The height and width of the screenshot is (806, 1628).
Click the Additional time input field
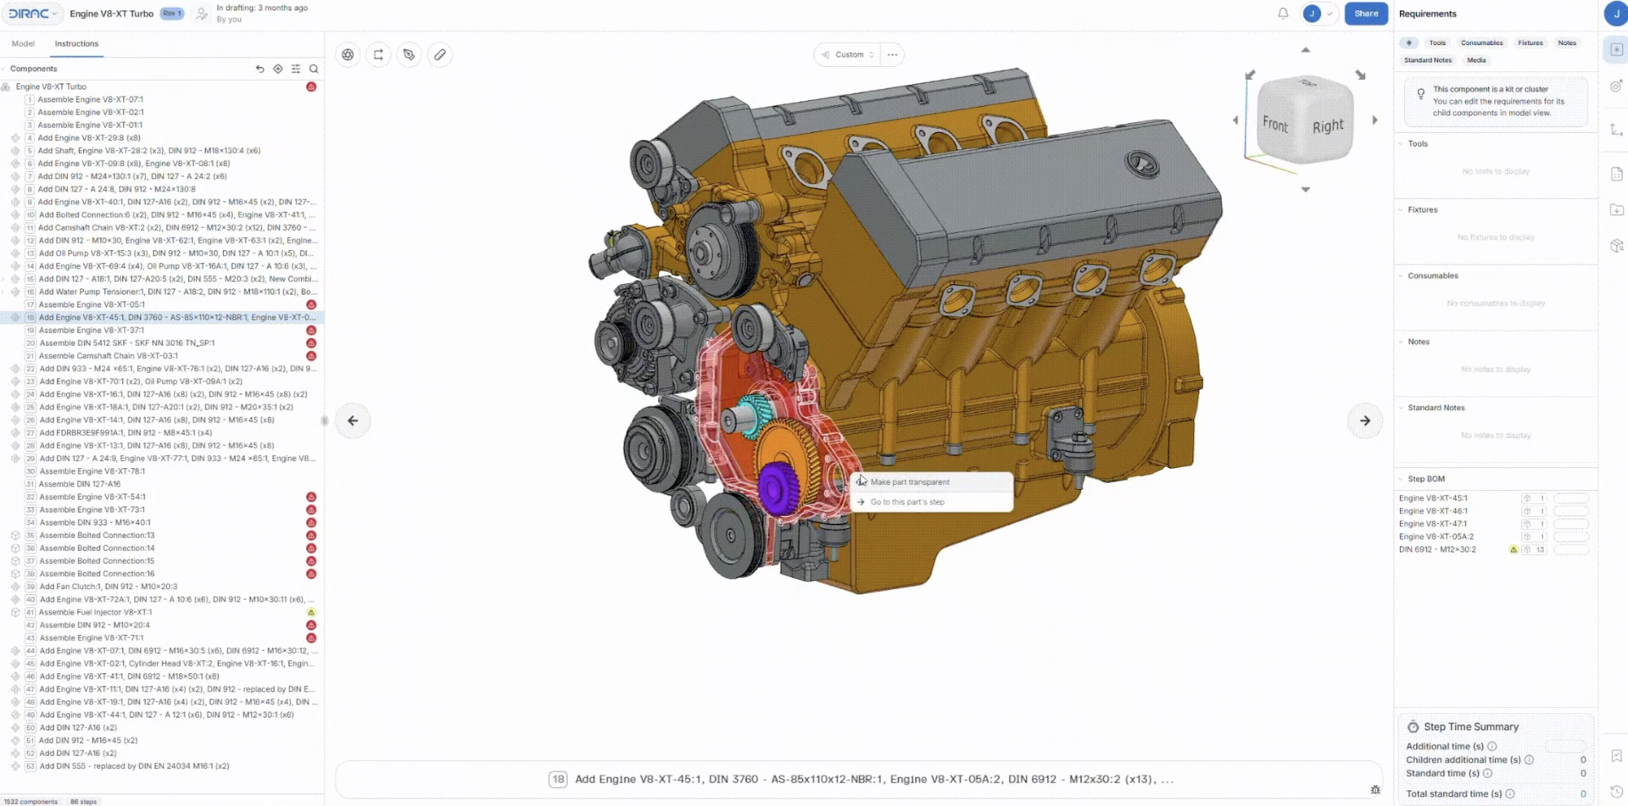pos(1565,746)
